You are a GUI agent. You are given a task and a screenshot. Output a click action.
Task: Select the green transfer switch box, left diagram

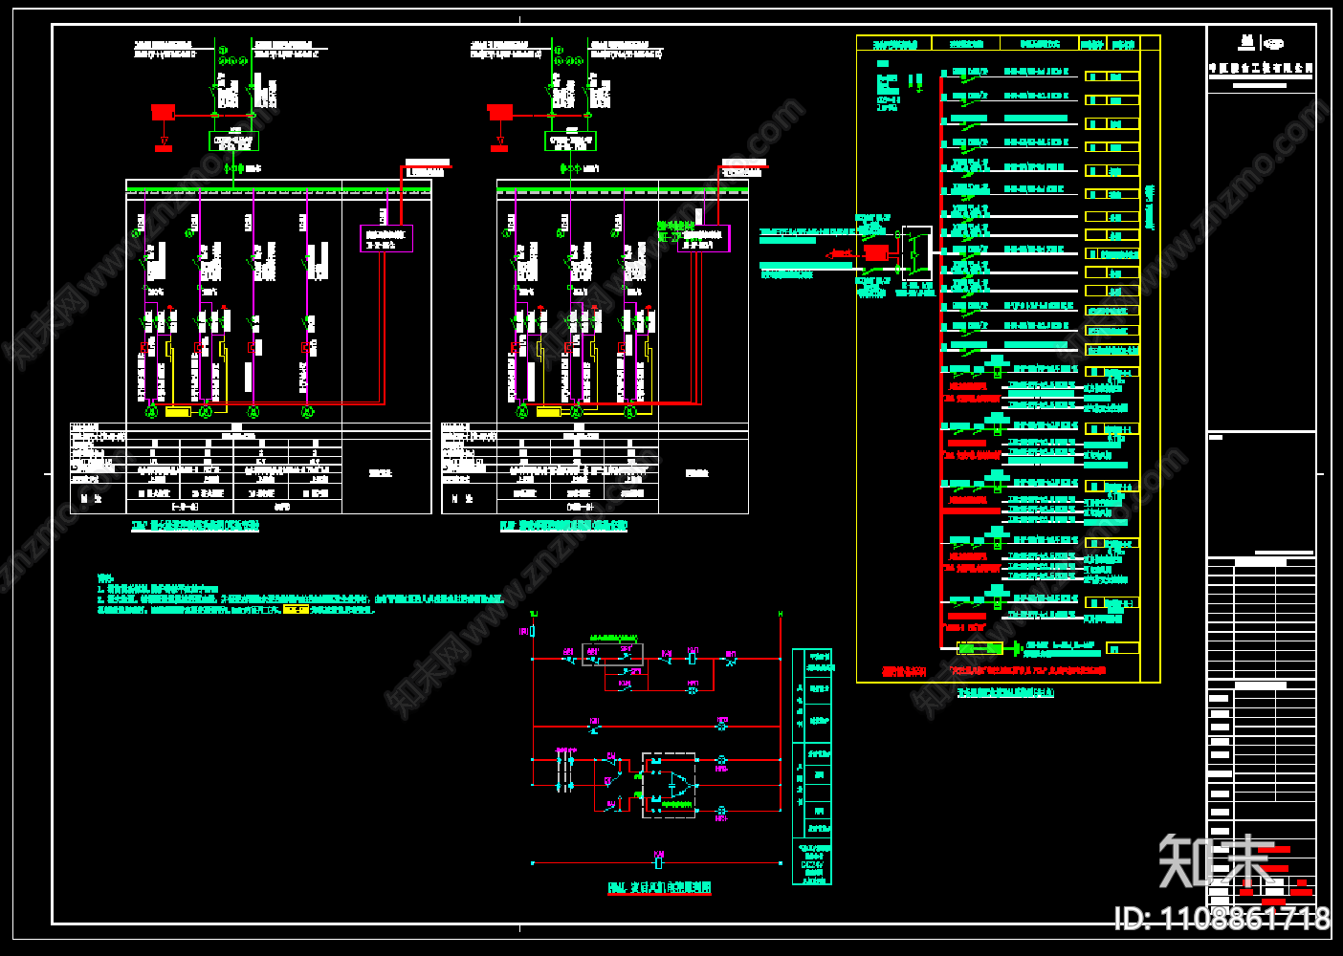pos(233,141)
